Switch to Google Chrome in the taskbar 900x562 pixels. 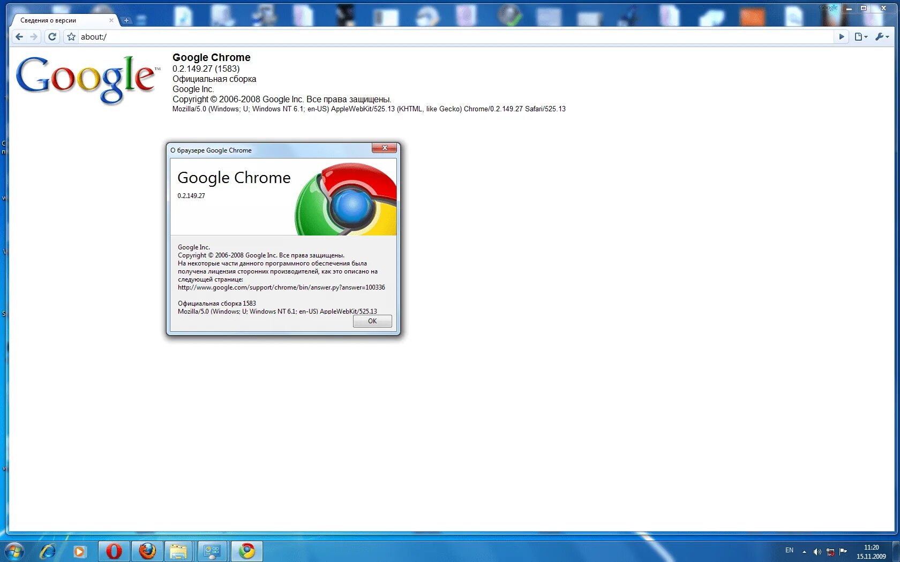pos(246,551)
